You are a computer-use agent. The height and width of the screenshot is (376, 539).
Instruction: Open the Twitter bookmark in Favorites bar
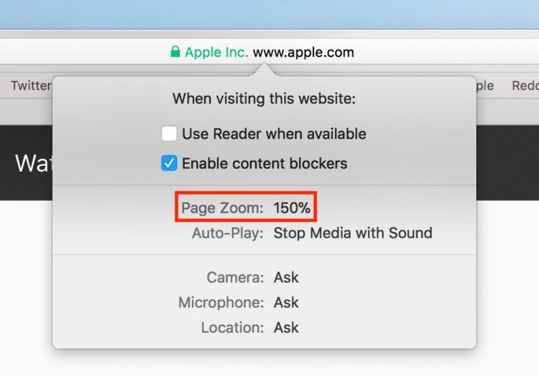(31, 86)
